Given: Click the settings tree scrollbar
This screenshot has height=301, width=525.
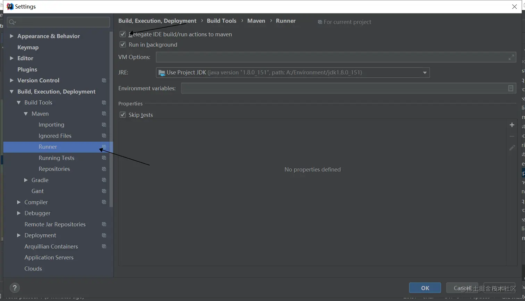Looking at the screenshot, I should (x=111, y=119).
